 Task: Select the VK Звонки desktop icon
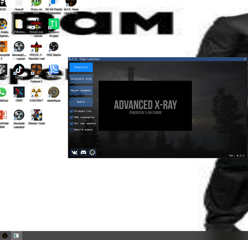click(x=54, y=71)
